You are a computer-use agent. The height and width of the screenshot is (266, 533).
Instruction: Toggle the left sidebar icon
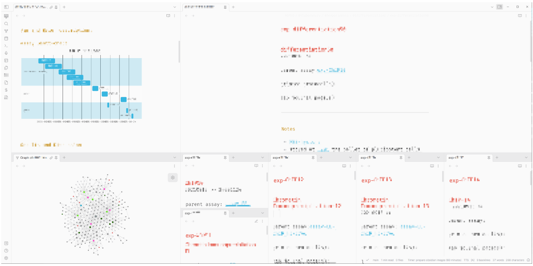[6, 7]
